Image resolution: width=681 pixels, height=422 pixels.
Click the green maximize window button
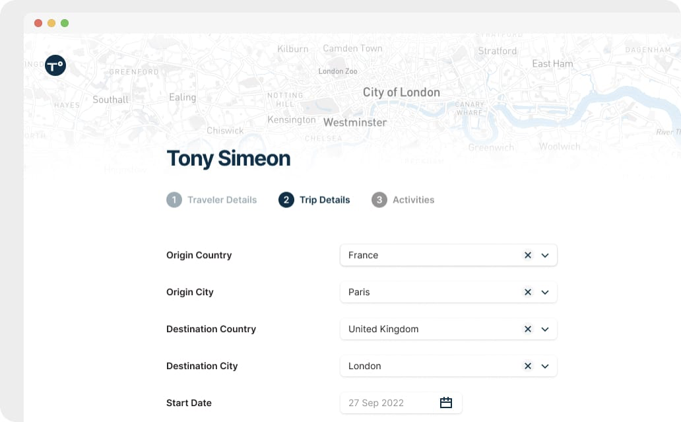pos(65,23)
